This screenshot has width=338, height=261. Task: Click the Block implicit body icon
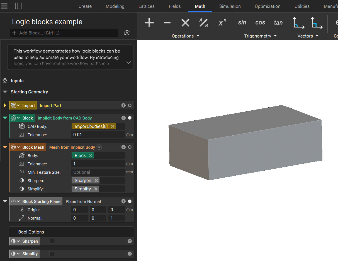13,118
